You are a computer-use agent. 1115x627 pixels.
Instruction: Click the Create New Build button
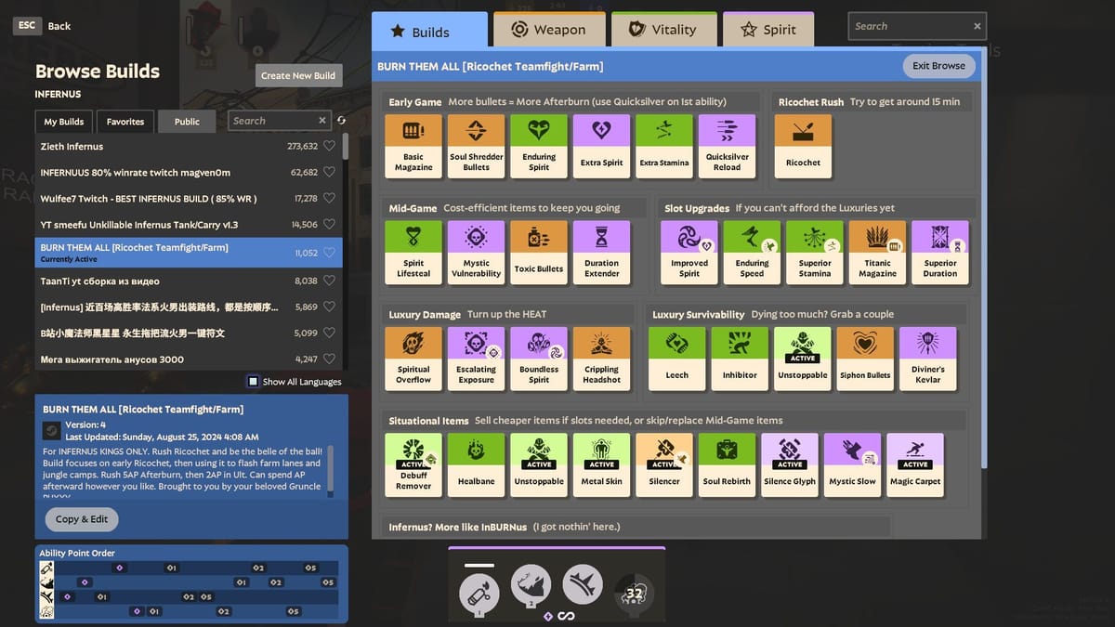[x=298, y=75]
